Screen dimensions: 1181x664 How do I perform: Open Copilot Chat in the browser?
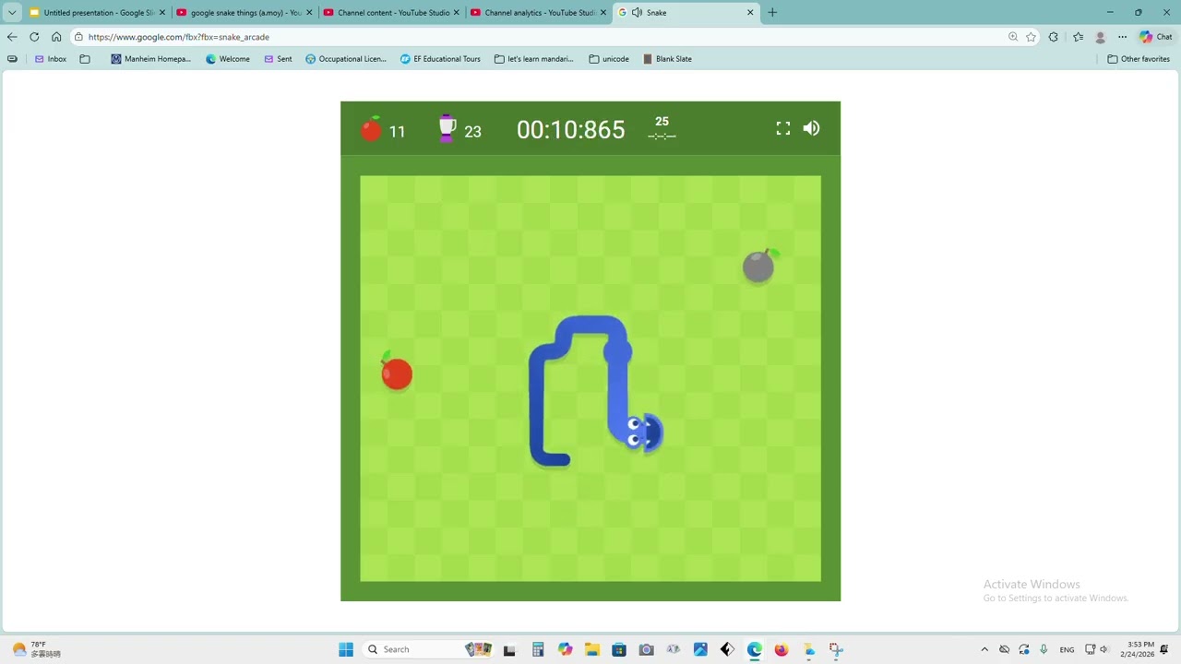coord(1155,37)
